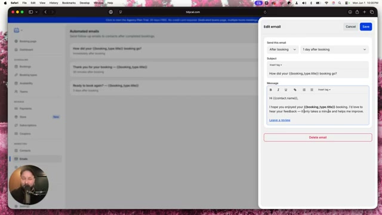
Task: Go back in Safari
Action: pos(45,12)
